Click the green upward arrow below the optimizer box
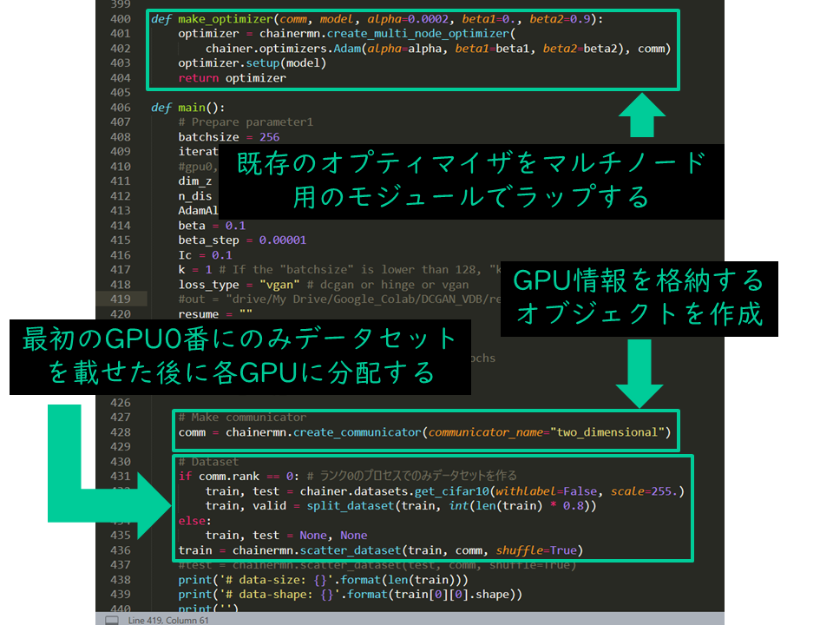833x625 pixels. (644, 115)
